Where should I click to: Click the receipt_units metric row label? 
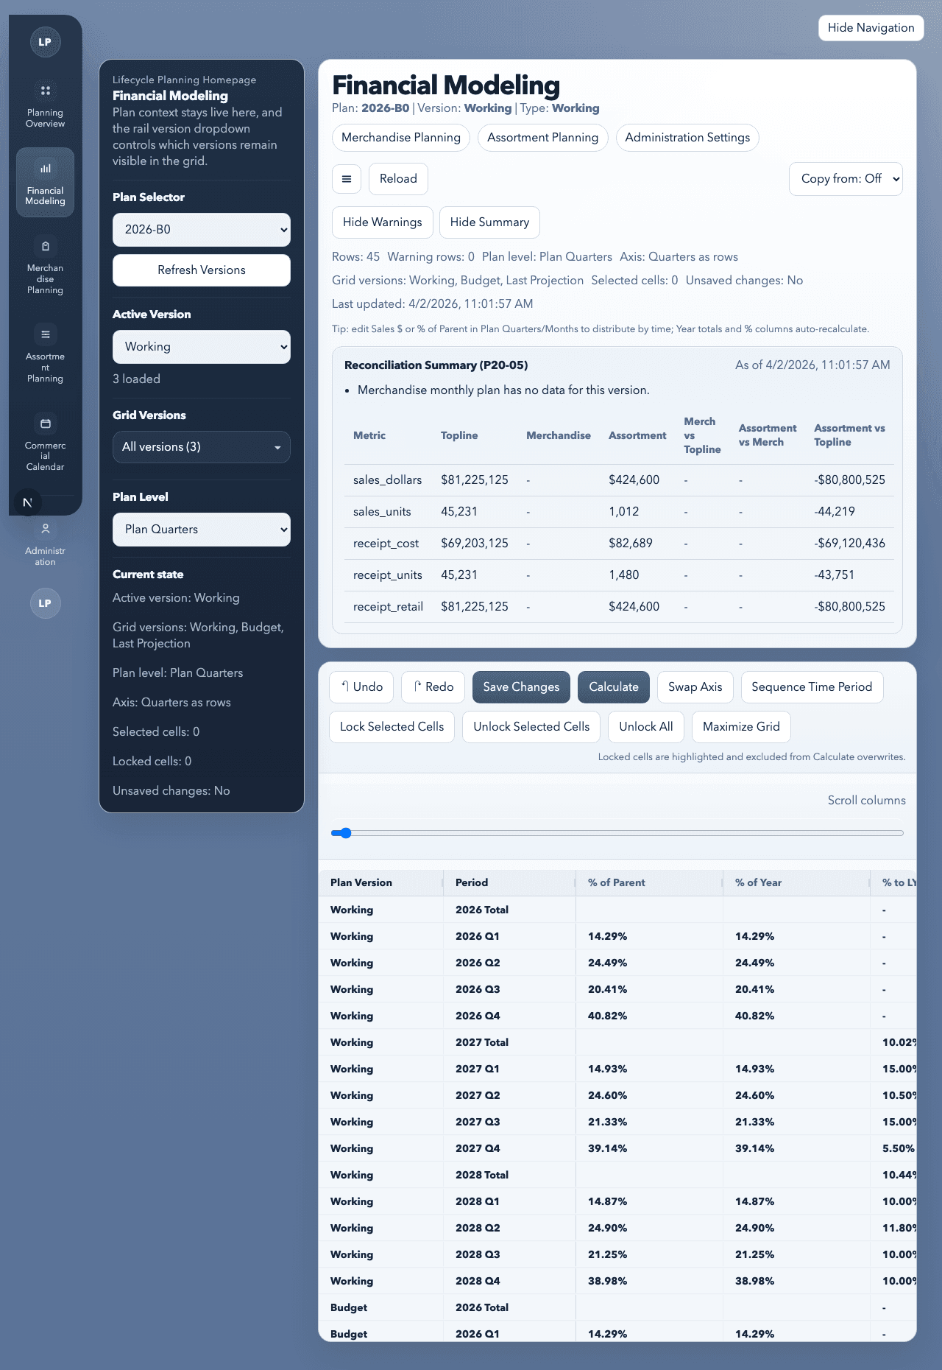coord(388,575)
